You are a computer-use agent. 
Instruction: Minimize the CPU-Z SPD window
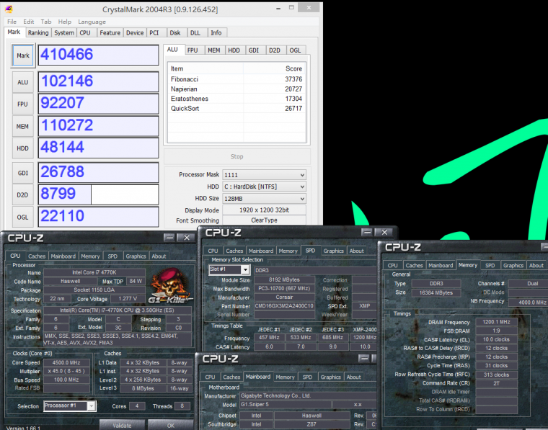point(367,232)
